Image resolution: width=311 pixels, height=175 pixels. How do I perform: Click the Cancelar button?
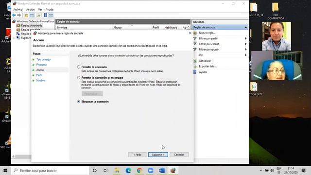pyautogui.click(x=179, y=155)
